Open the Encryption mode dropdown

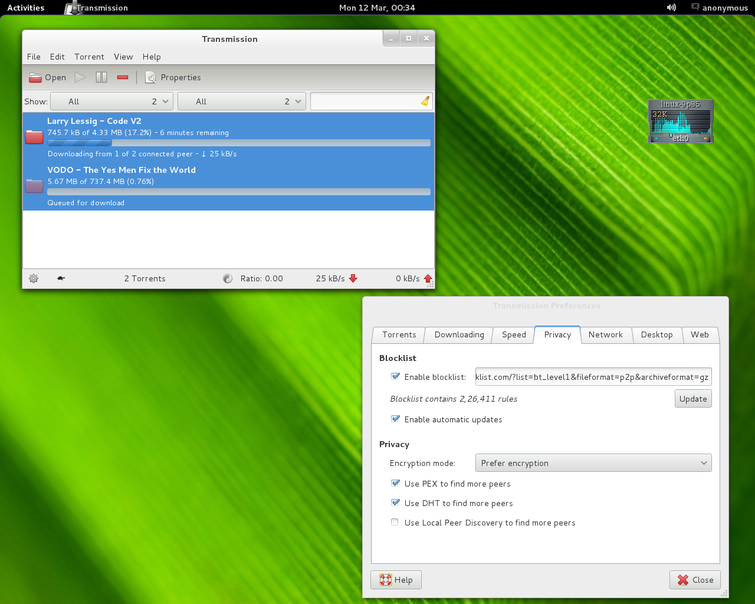coord(593,463)
